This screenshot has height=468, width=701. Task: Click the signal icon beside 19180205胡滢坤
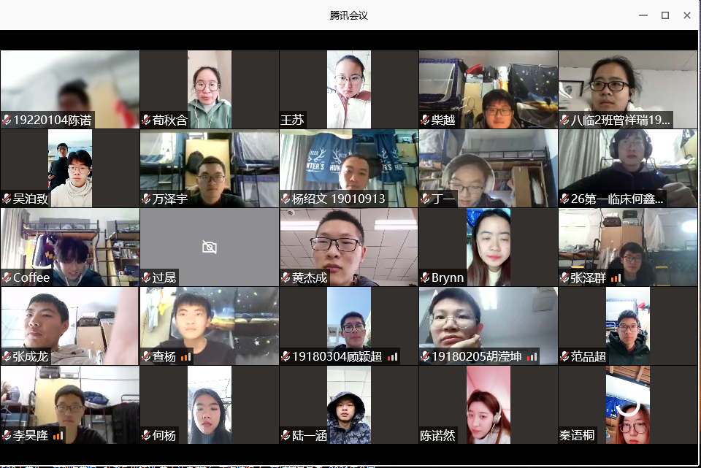(532, 357)
